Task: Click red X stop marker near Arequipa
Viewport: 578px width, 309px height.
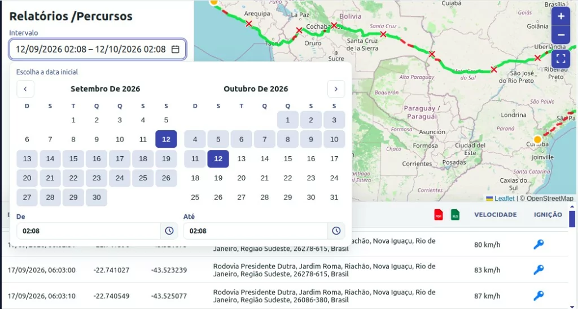Action: 249,24
